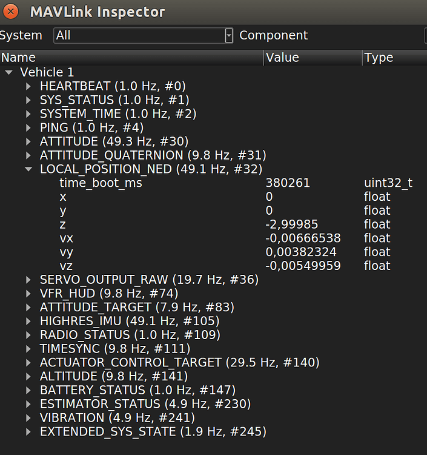427x455 pixels.
Task: Expand the EXTENDED_SYS_STATE arrow
Action: [x=28, y=432]
